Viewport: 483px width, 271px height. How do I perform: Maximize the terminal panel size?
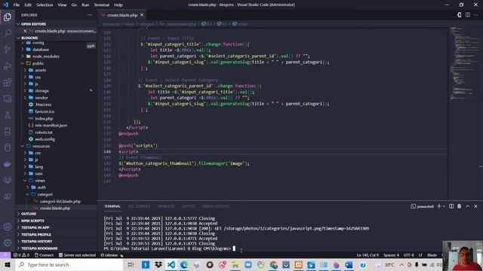(468, 206)
